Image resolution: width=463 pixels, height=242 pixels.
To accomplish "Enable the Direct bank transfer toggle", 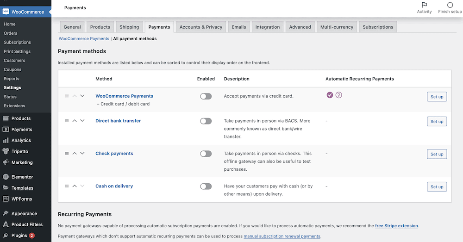I will (206, 121).
